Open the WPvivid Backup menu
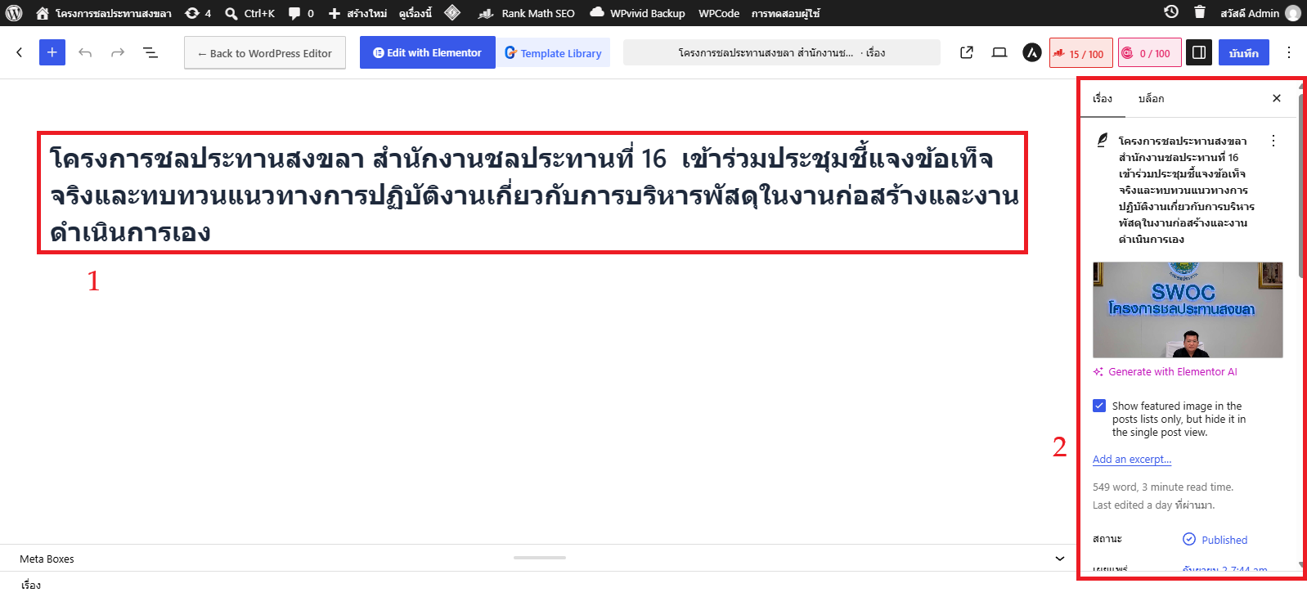This screenshot has width=1307, height=597. point(637,13)
